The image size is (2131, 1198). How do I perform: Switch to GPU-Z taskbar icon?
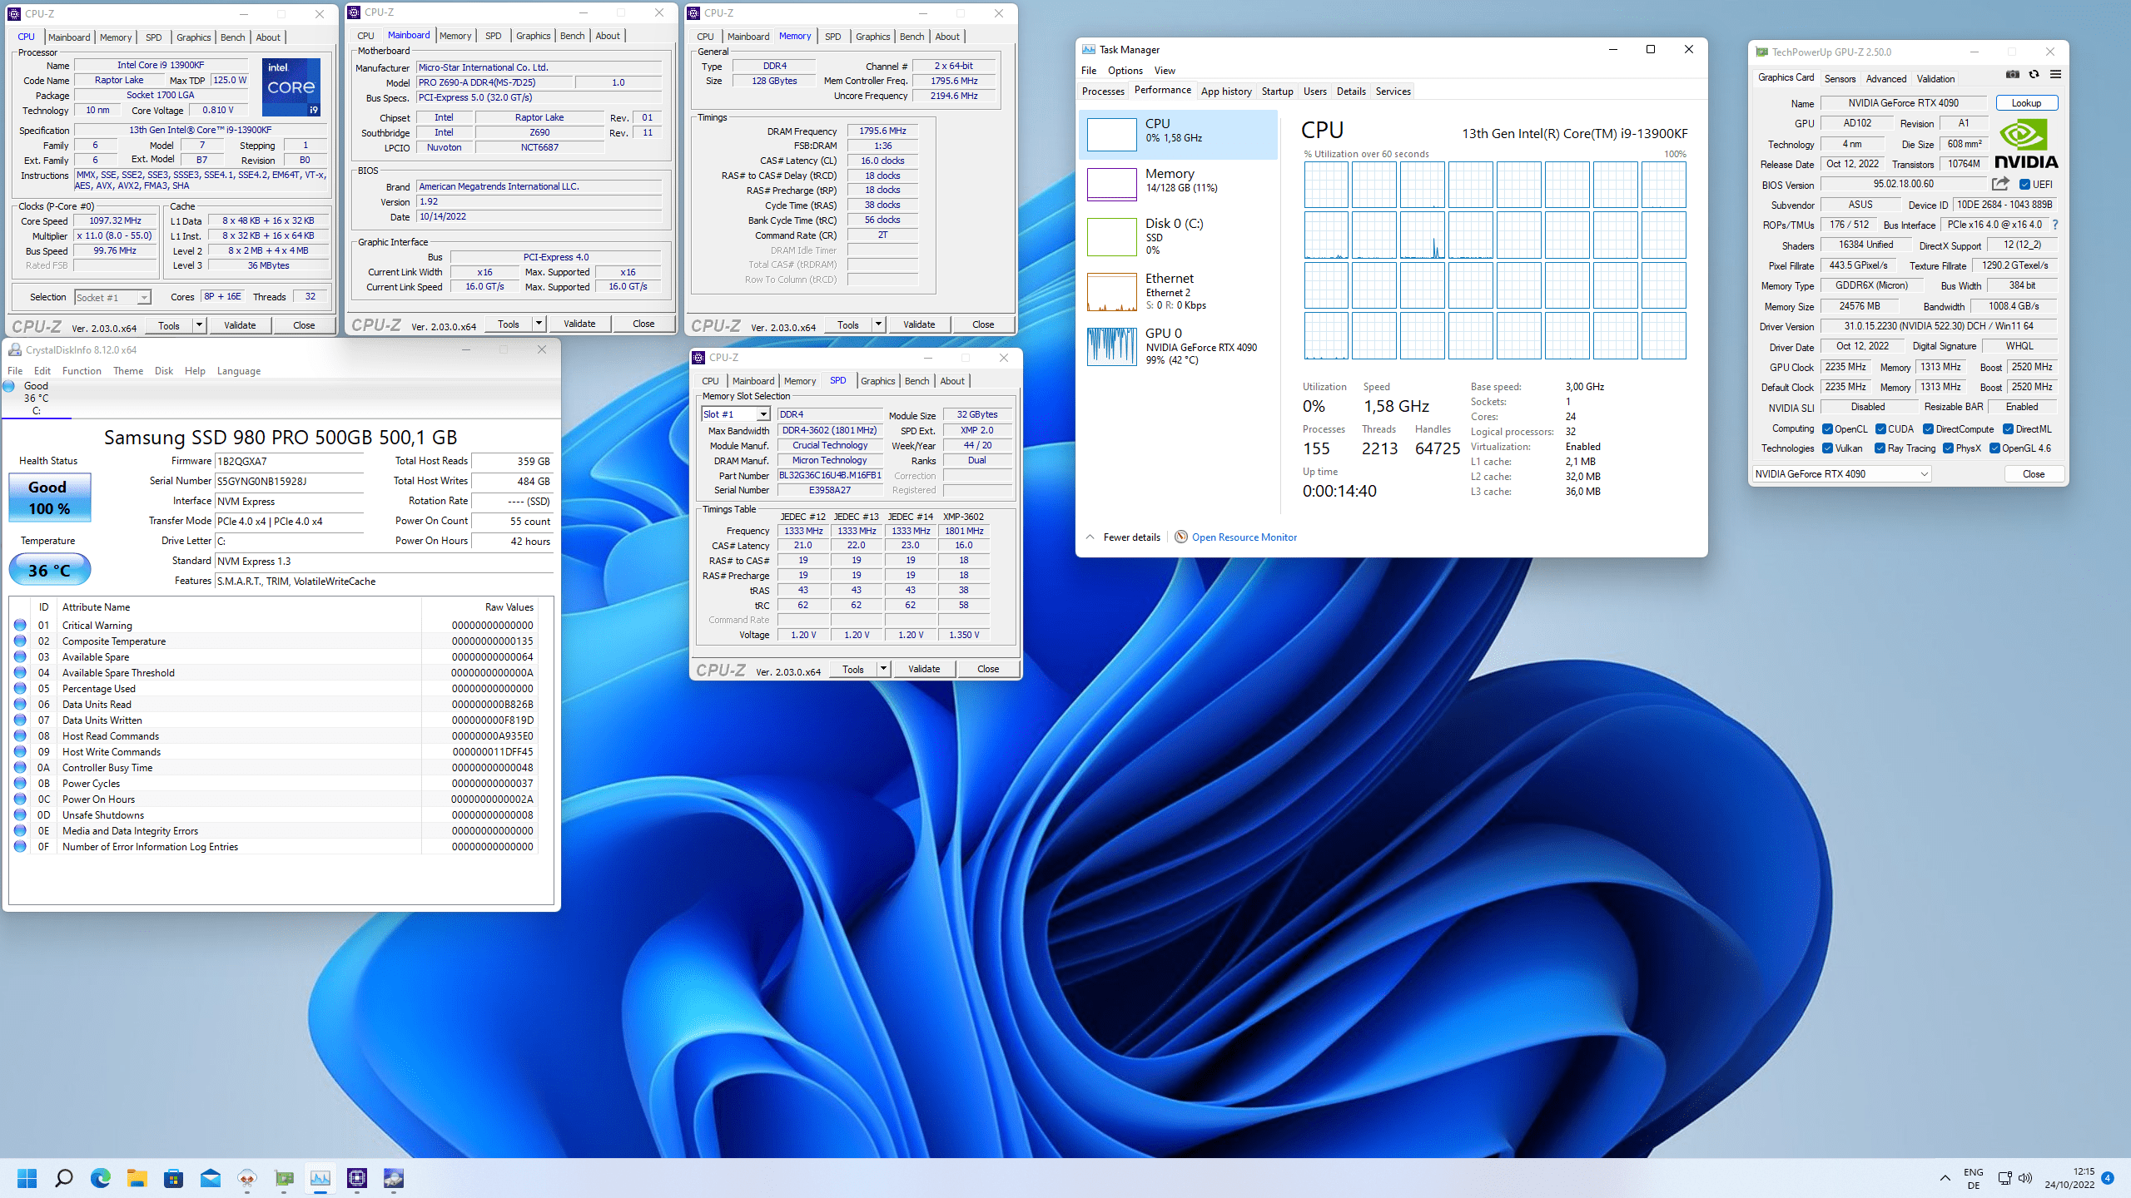click(x=284, y=1178)
